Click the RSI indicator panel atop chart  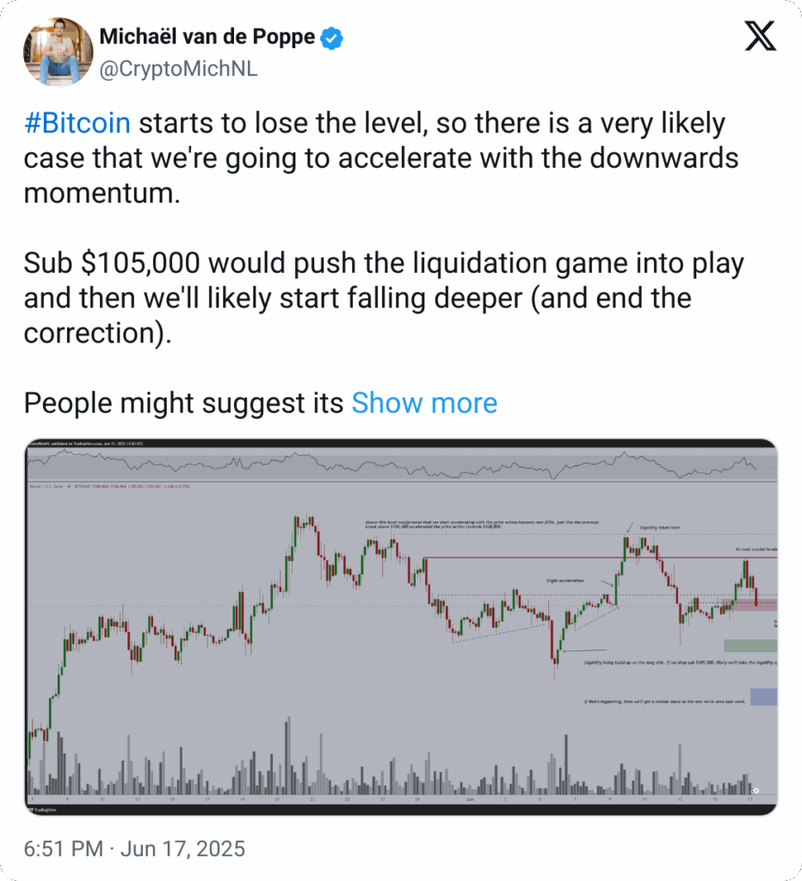coord(402,465)
